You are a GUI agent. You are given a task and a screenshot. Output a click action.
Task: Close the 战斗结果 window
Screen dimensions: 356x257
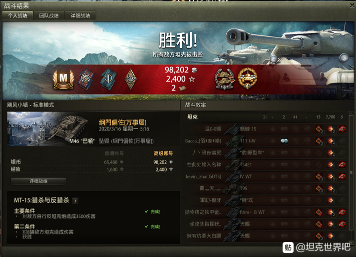point(352,5)
